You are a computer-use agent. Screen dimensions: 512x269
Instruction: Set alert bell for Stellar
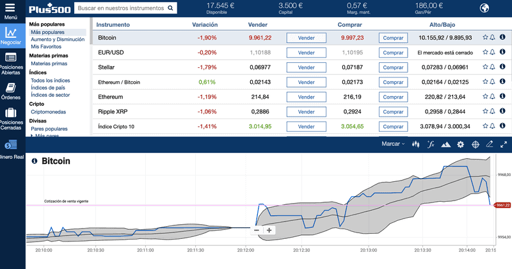(492, 67)
